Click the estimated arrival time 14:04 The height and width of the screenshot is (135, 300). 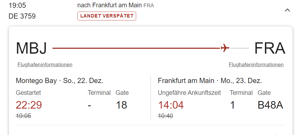(171, 105)
